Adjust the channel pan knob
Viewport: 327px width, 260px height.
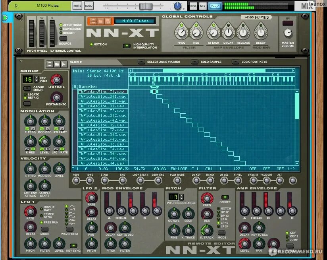point(177,6)
